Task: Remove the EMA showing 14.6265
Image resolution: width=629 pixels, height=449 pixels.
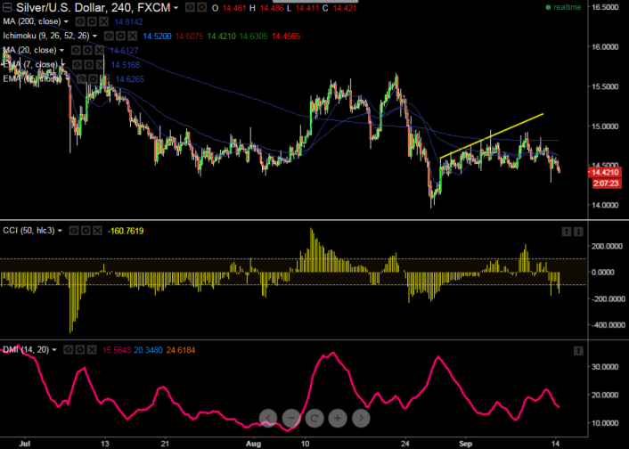Action: [105, 79]
